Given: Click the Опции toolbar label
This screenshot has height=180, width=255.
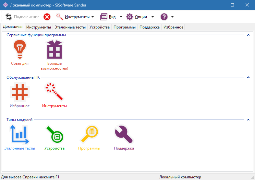Looking at the screenshot, I should click(x=141, y=17).
